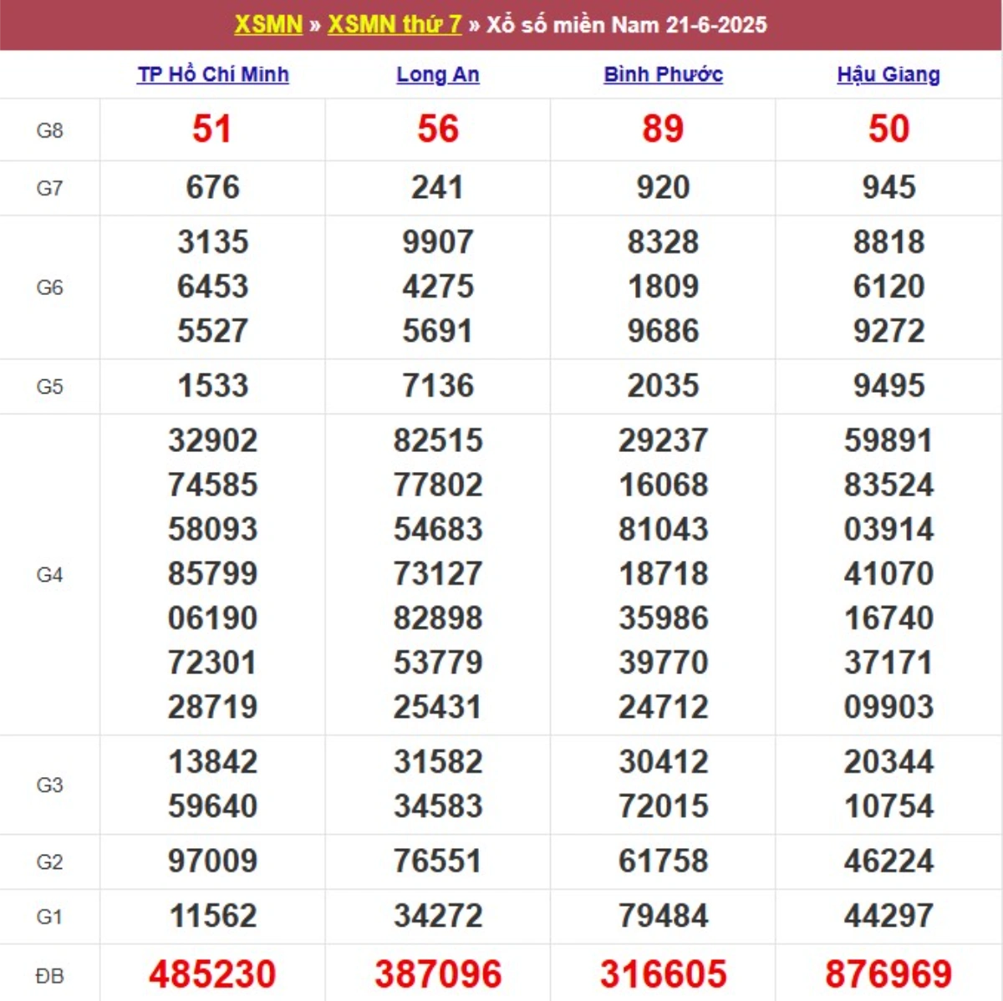This screenshot has height=1001, width=1003.
Task: Click G6 number 9686
Action: pyautogui.click(x=664, y=331)
